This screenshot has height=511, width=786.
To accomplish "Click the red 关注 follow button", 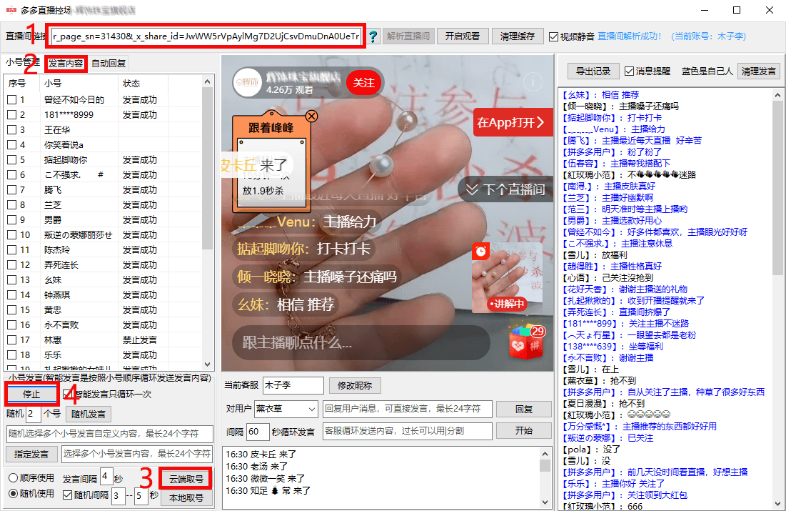I will tap(364, 83).
